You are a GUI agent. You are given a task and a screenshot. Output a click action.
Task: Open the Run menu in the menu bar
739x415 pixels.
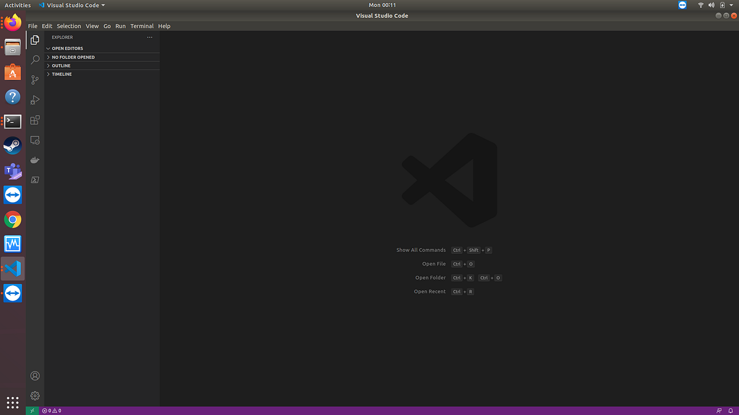(x=120, y=26)
